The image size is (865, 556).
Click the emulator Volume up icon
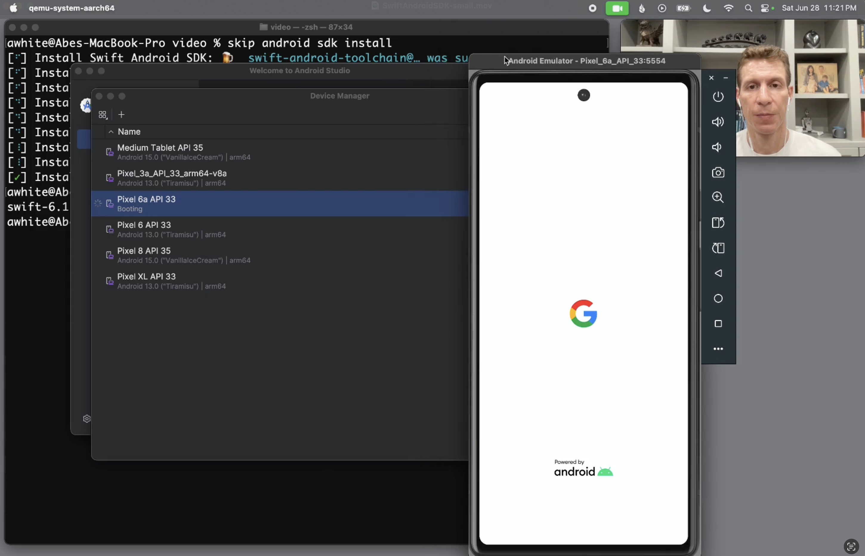(x=718, y=122)
